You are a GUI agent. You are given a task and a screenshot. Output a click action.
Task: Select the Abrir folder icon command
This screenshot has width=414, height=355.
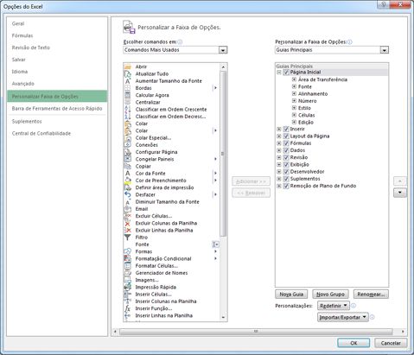pyautogui.click(x=127, y=67)
